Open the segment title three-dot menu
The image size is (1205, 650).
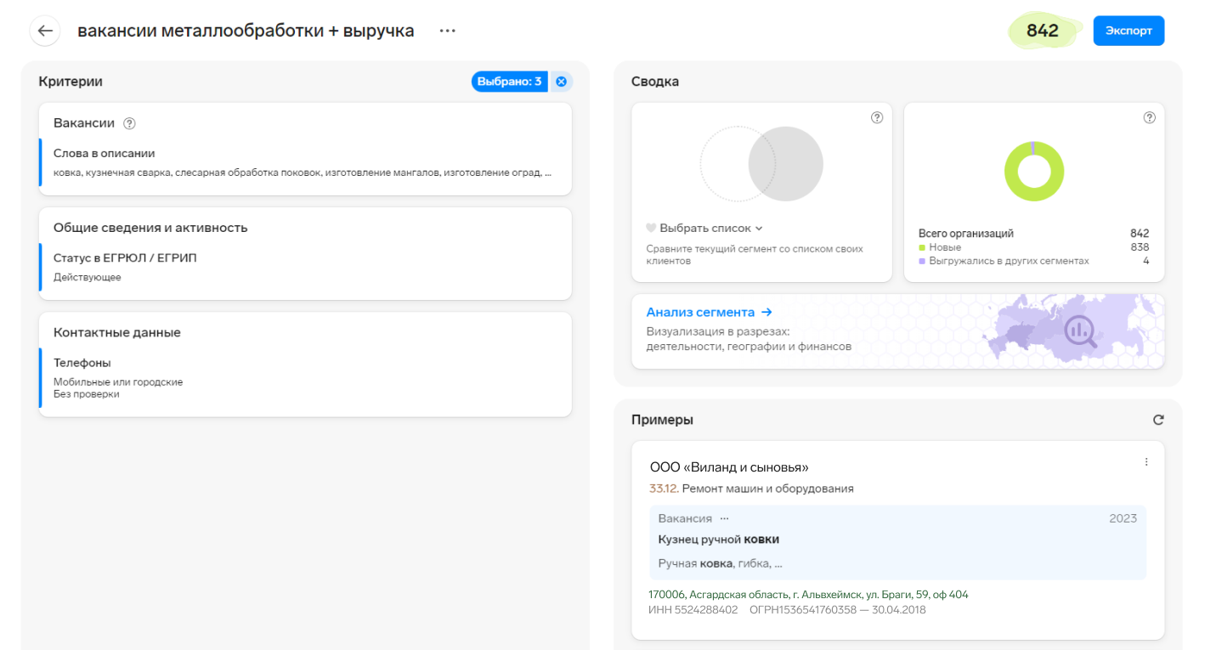(448, 31)
